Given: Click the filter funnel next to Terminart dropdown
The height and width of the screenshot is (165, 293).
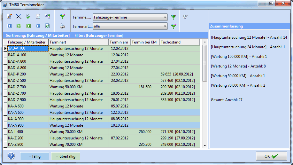Looking at the screenshot, I should pos(173,26).
